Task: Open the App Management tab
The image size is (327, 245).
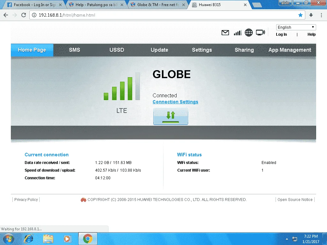Action: tap(290, 50)
